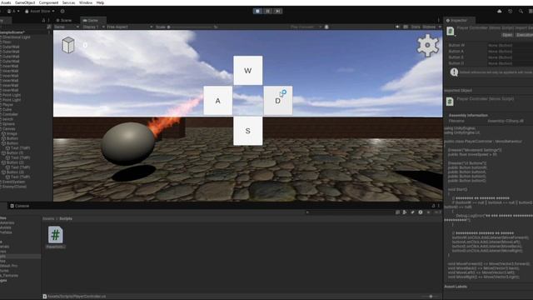
Task: Toggle the Stats button in Game view
Action: click(x=416, y=27)
